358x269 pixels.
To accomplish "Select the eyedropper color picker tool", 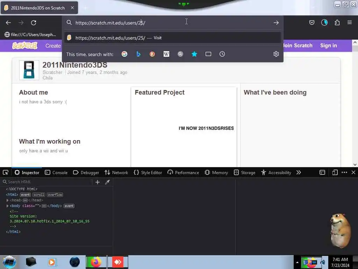I will click(107, 182).
